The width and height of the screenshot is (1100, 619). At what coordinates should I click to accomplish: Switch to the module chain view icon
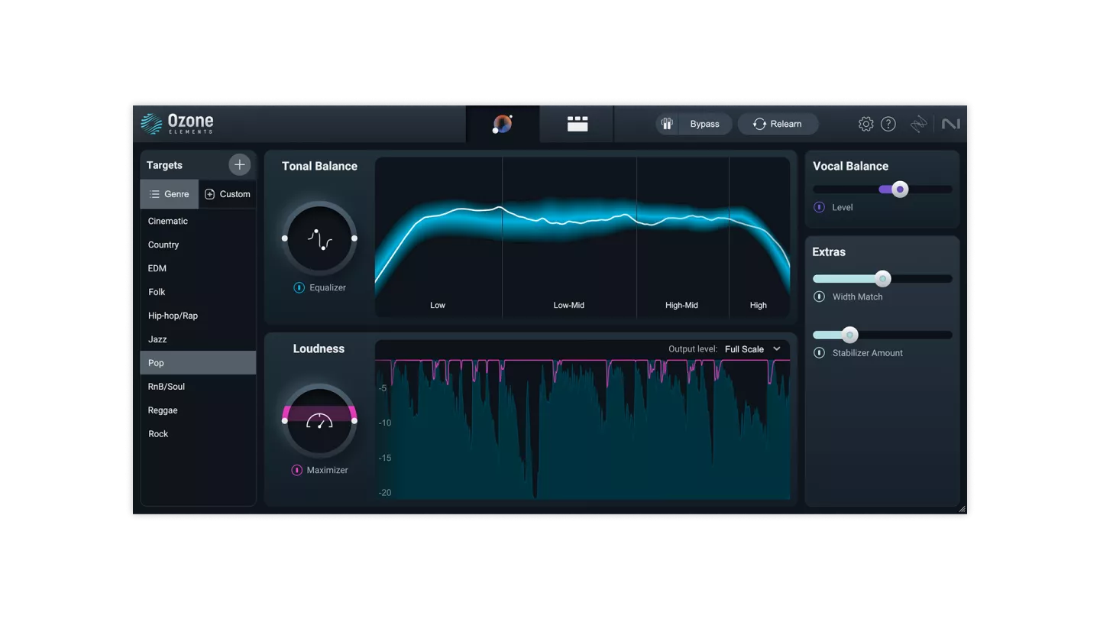577,124
